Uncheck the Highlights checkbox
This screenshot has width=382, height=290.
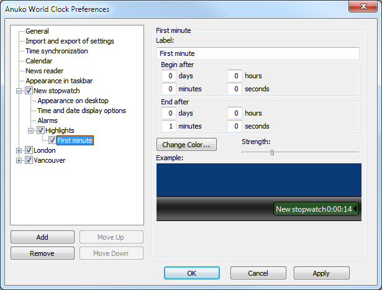point(40,130)
